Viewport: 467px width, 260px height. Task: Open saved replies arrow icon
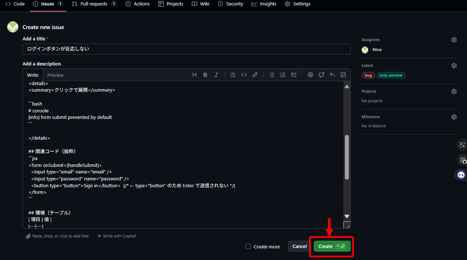tap(332, 75)
